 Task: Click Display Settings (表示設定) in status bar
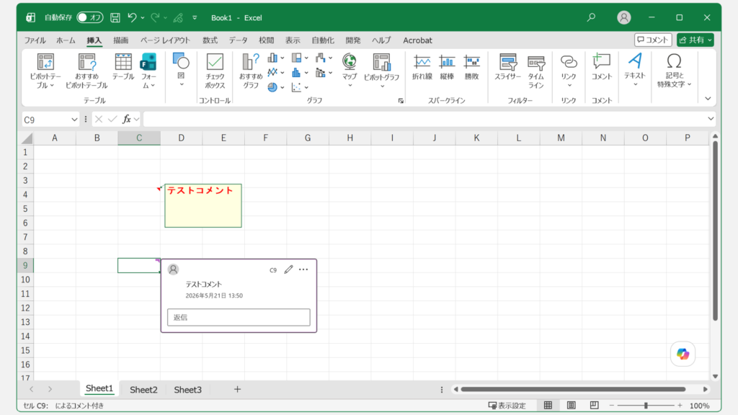[x=507, y=406]
